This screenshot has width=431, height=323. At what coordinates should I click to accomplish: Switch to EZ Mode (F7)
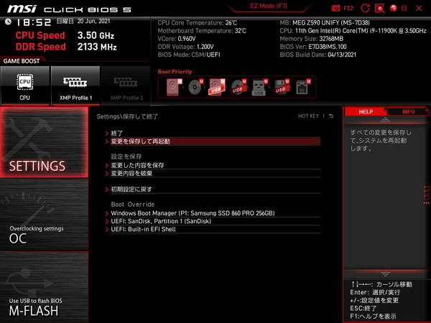[x=269, y=6]
